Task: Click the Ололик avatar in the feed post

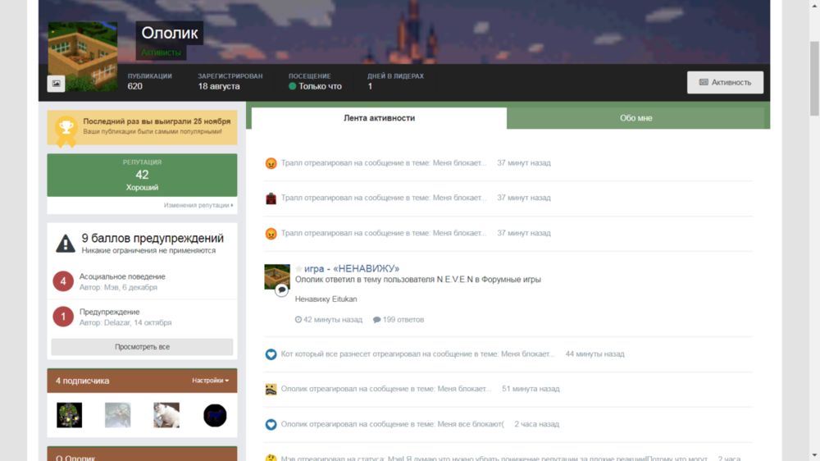Action: tap(277, 276)
